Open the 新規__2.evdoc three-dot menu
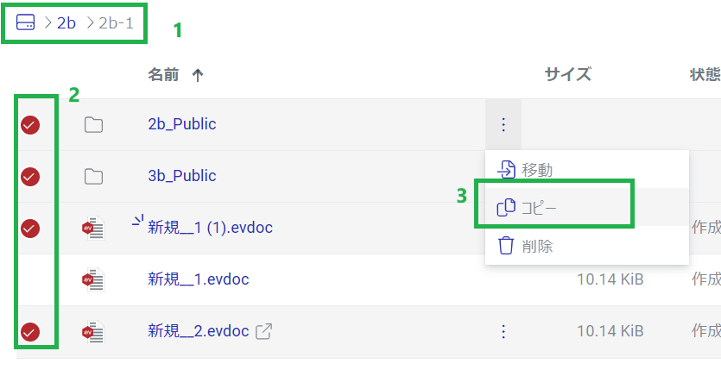Viewport: 721px width, 370px height. pos(503,331)
